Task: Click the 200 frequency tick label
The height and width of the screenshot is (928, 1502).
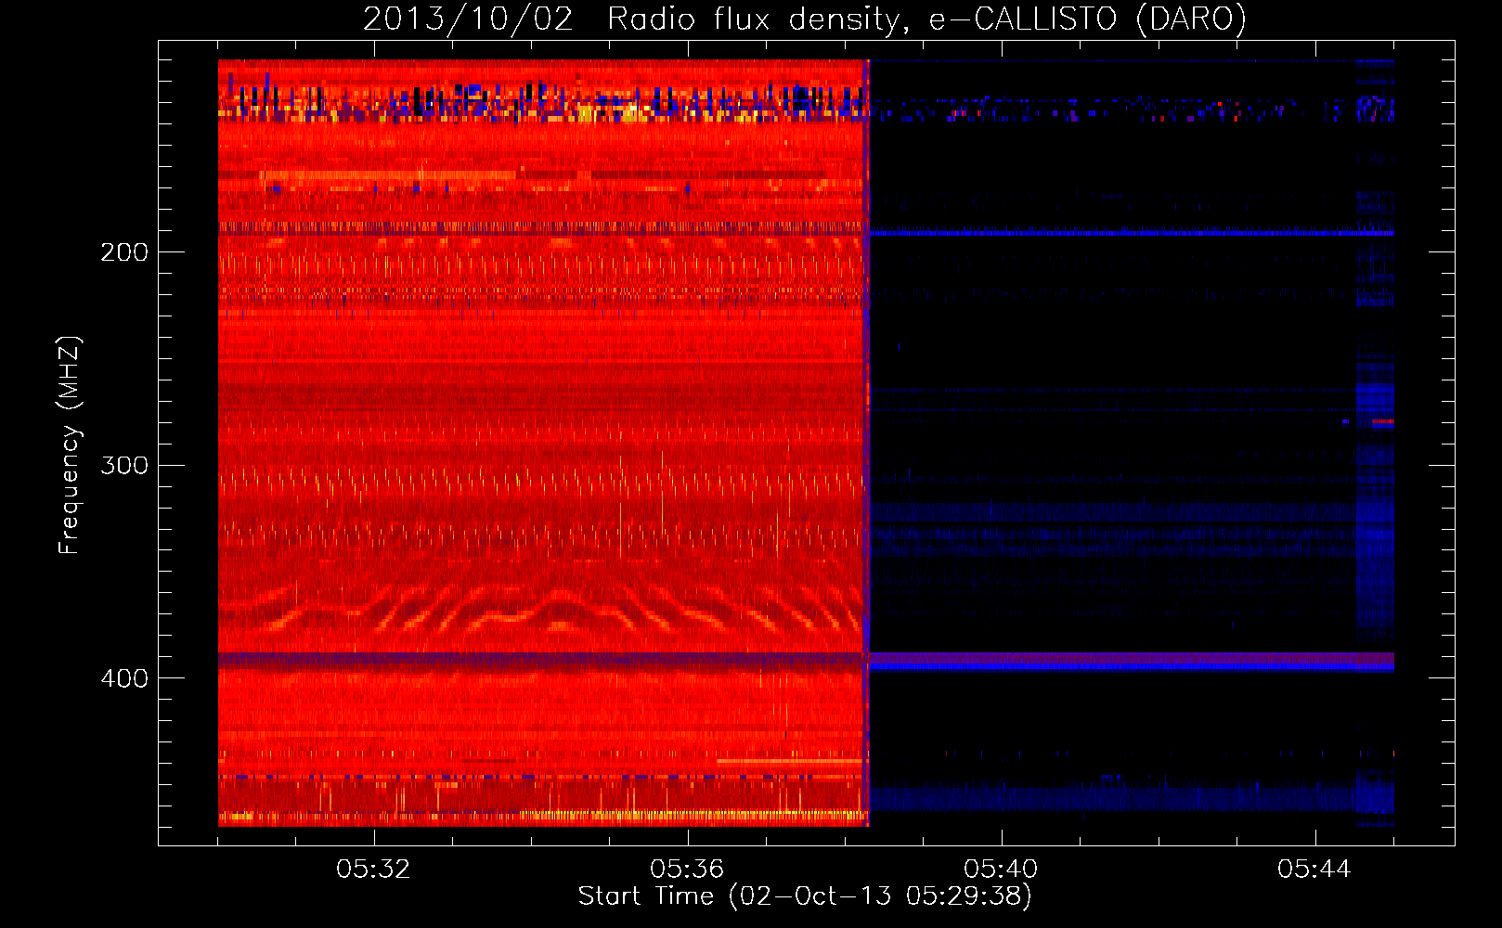Action: tap(123, 252)
